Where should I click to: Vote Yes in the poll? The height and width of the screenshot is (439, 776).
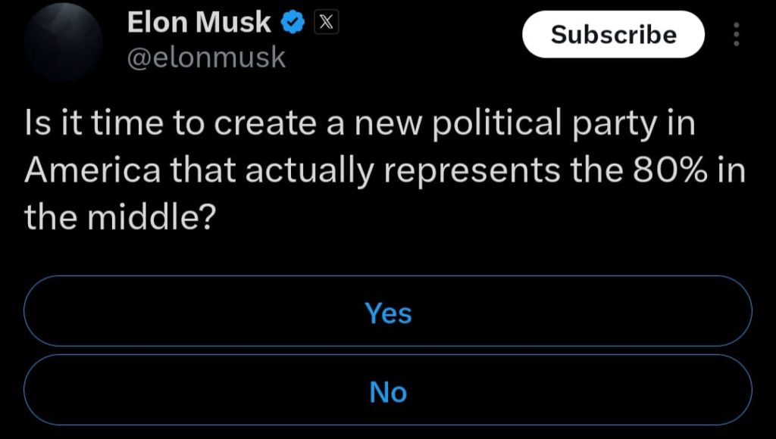[x=388, y=311]
